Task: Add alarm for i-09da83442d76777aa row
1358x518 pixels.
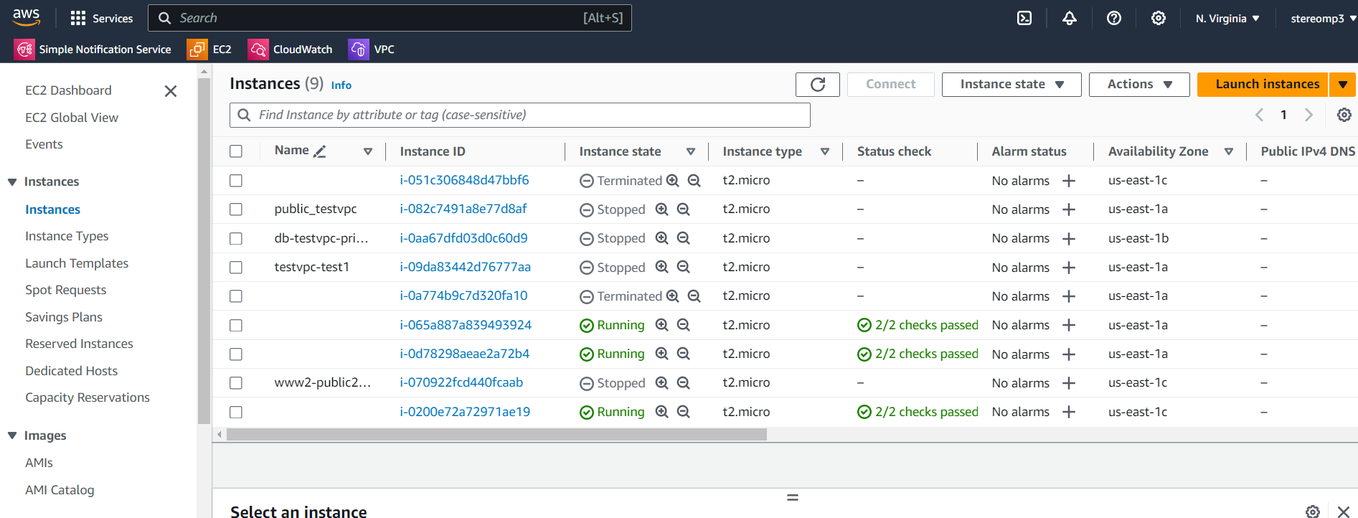Action: click(1068, 268)
